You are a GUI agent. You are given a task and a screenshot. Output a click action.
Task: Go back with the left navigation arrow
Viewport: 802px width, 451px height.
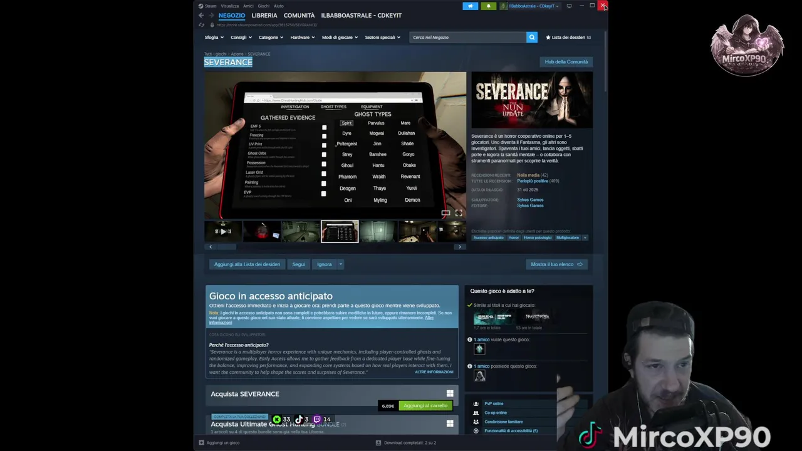(201, 16)
